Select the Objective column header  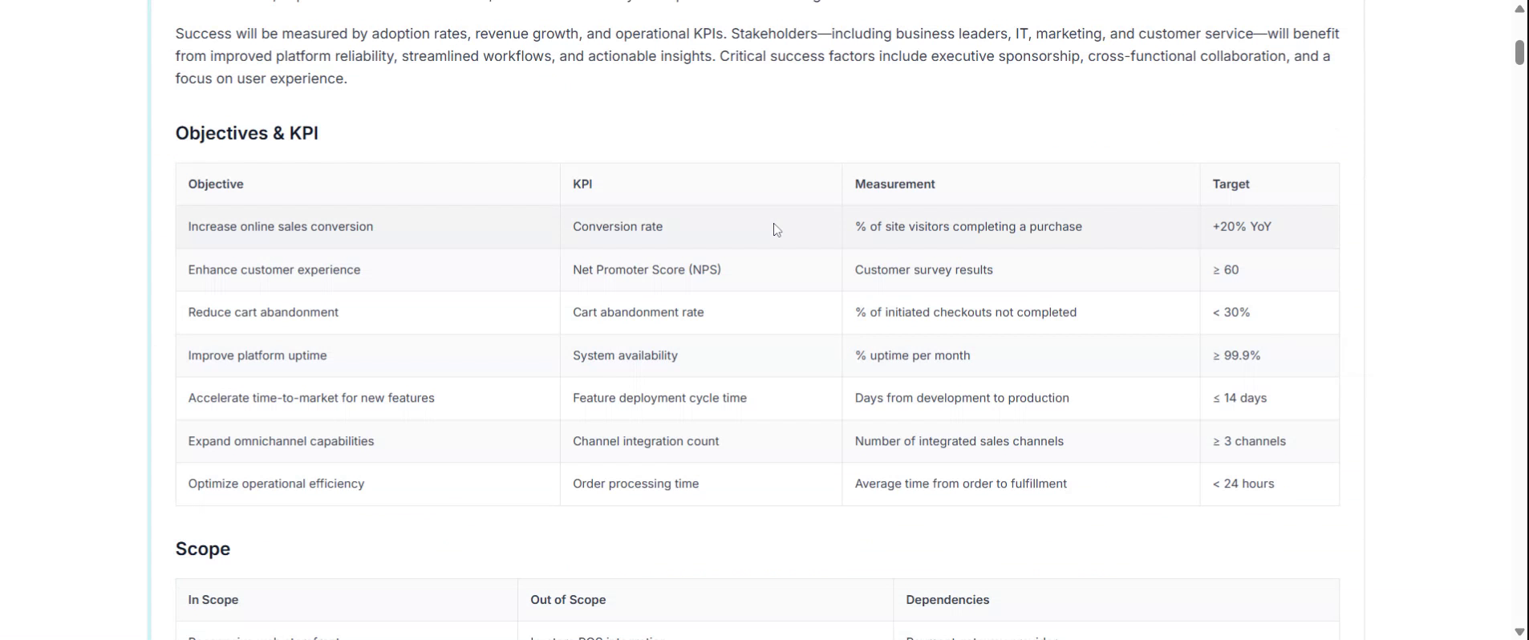(216, 184)
